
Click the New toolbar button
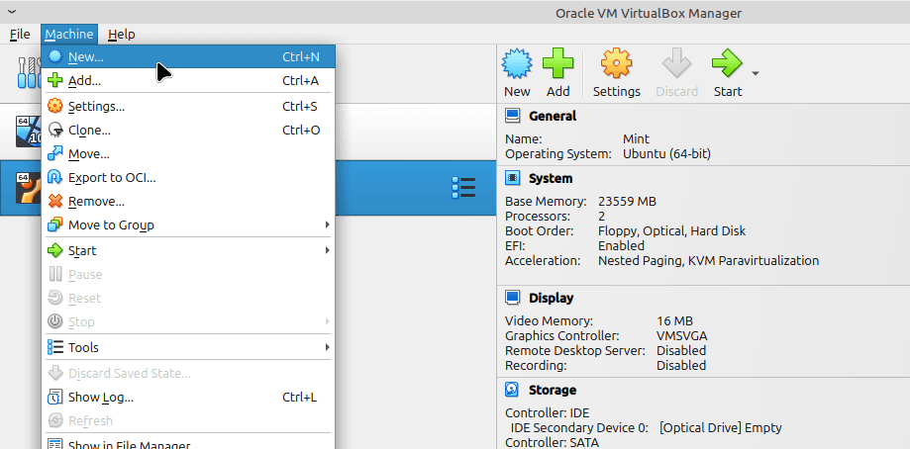pyautogui.click(x=517, y=73)
